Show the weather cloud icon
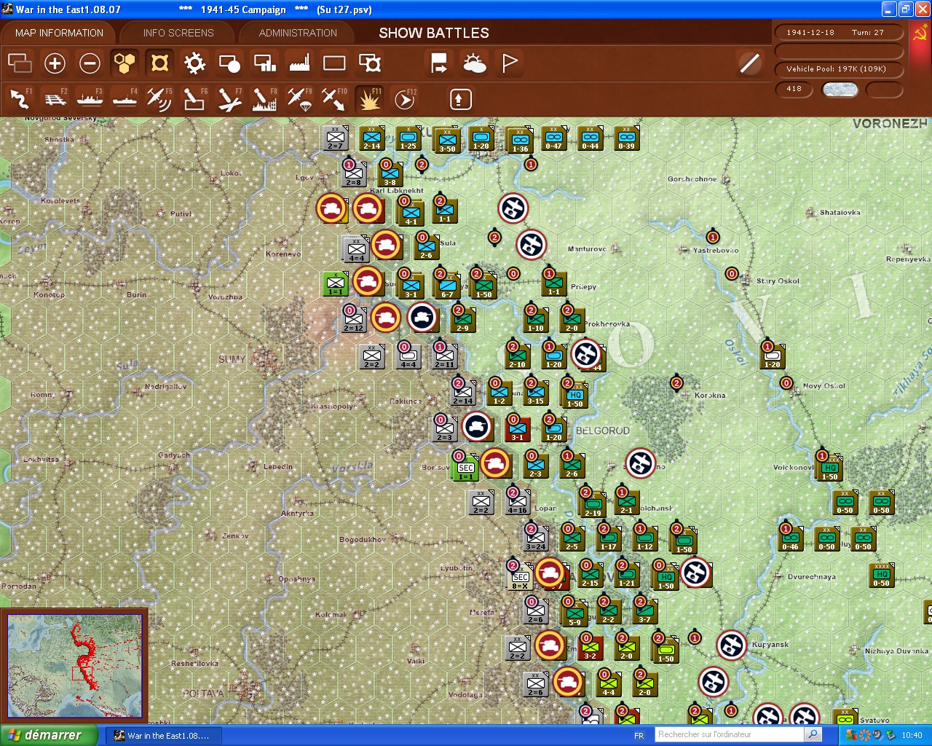The height and width of the screenshot is (746, 932). [x=475, y=63]
